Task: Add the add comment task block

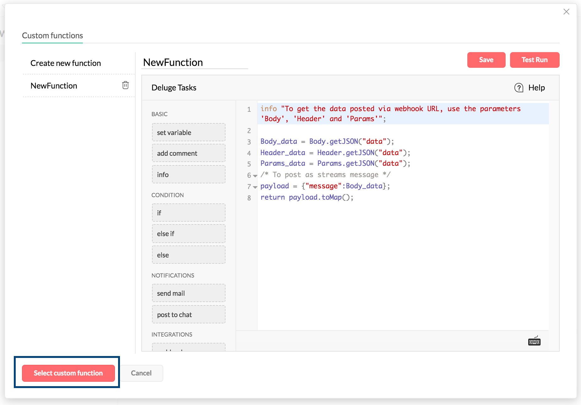Action: (188, 153)
